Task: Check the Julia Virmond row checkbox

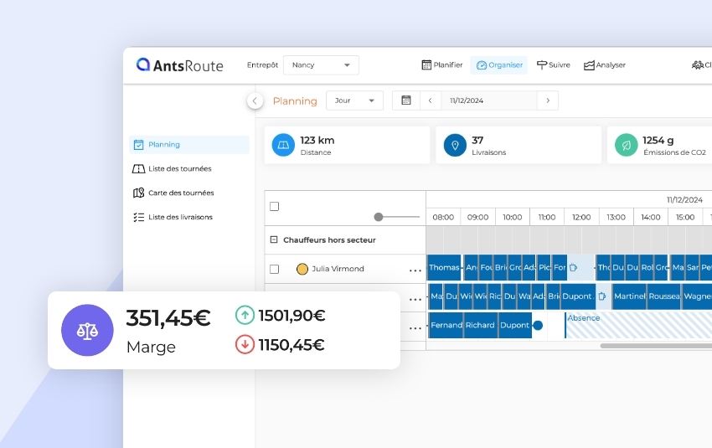Action: click(274, 269)
